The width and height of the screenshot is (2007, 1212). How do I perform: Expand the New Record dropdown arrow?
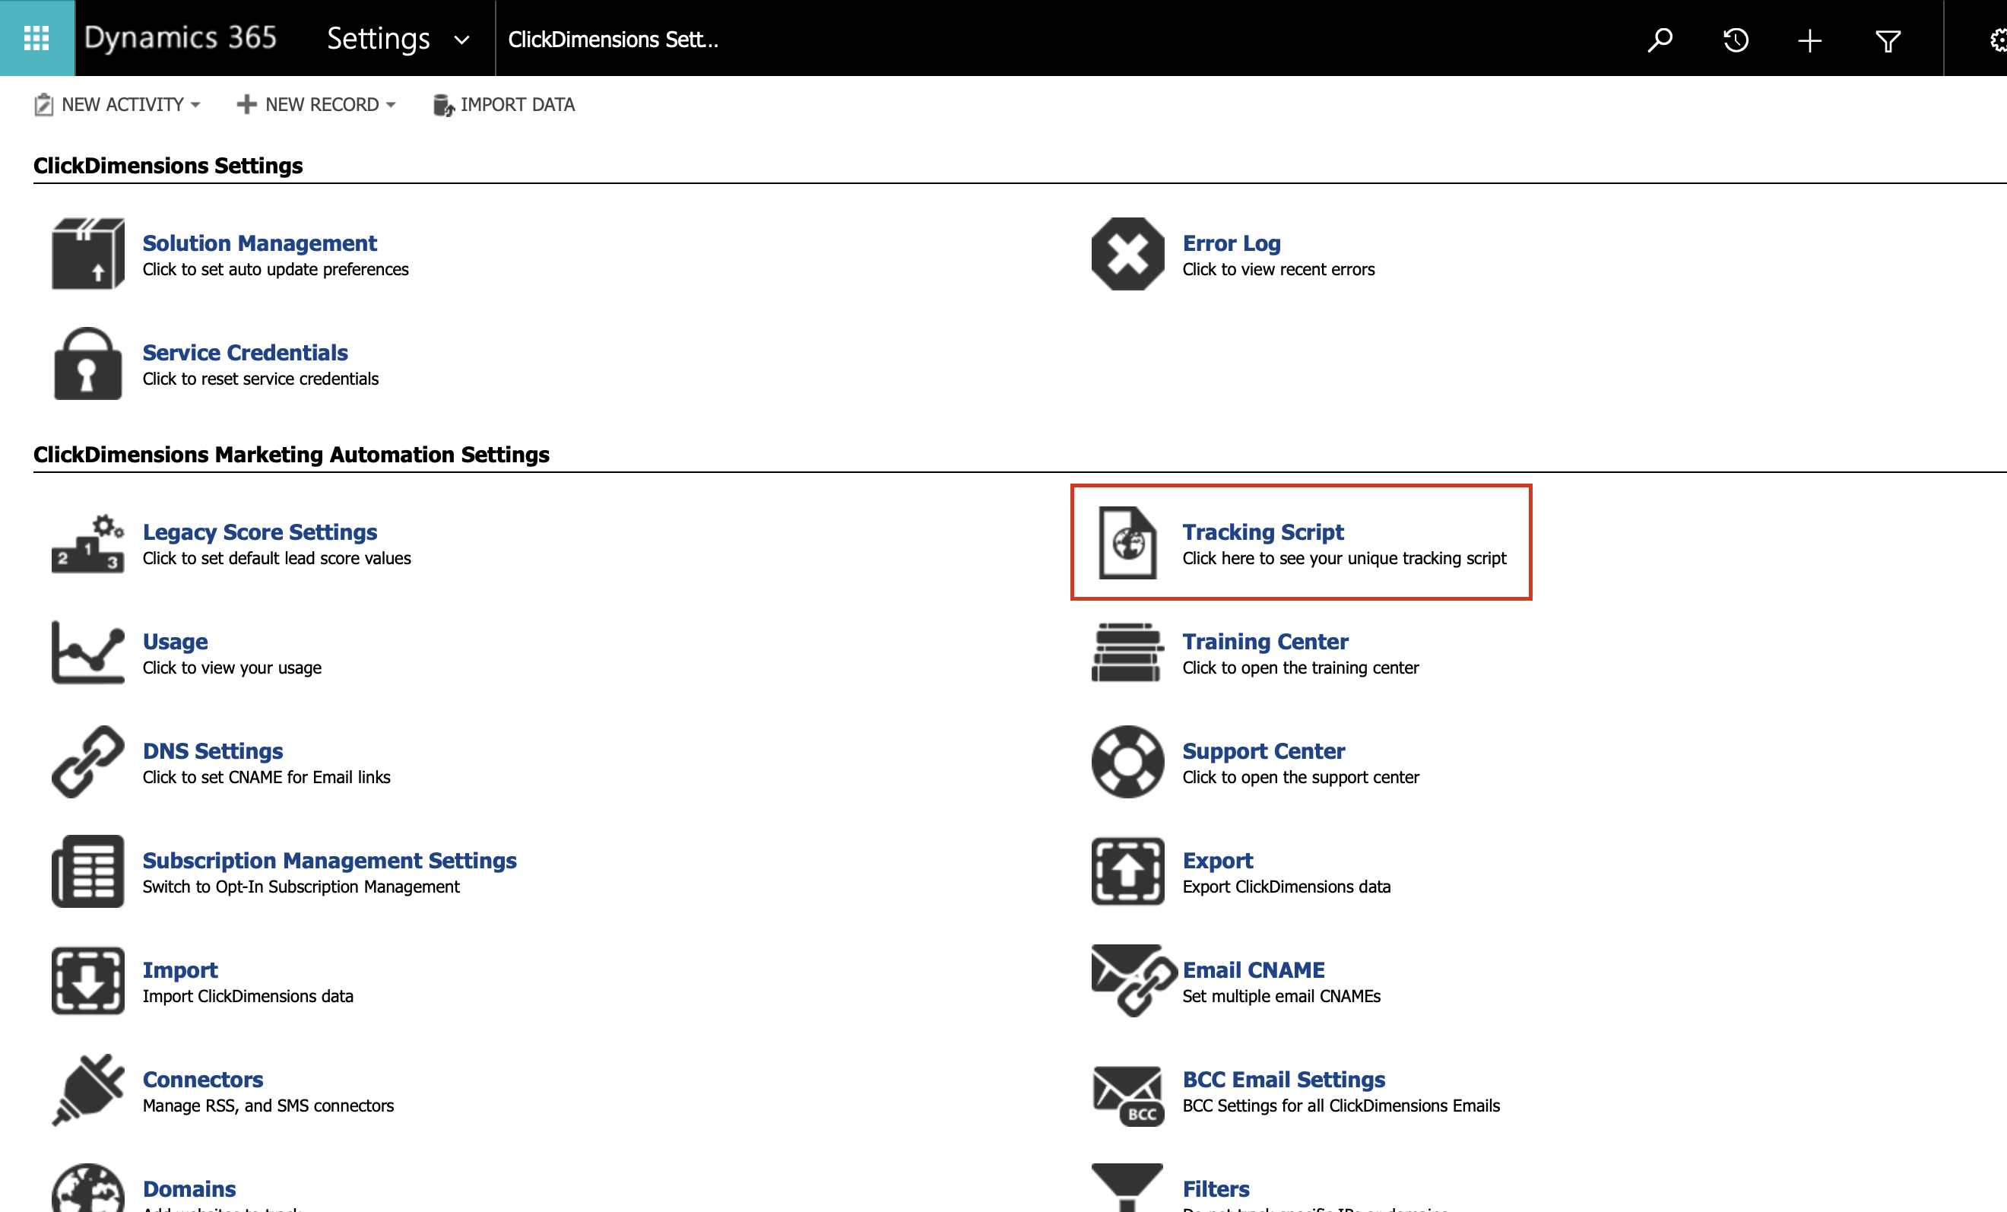point(391,105)
